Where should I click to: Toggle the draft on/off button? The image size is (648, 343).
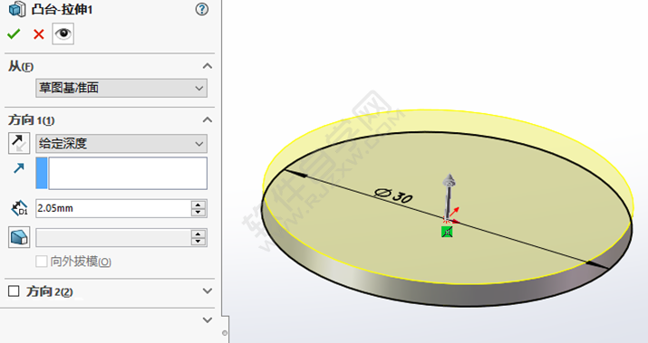pyautogui.click(x=19, y=237)
